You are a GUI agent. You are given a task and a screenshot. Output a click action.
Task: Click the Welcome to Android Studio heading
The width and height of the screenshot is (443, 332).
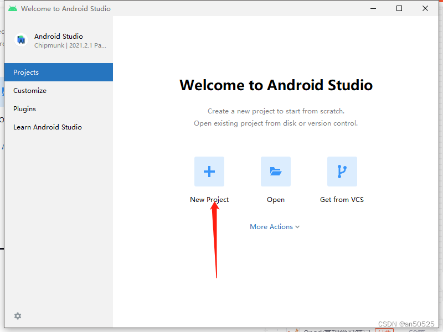276,85
